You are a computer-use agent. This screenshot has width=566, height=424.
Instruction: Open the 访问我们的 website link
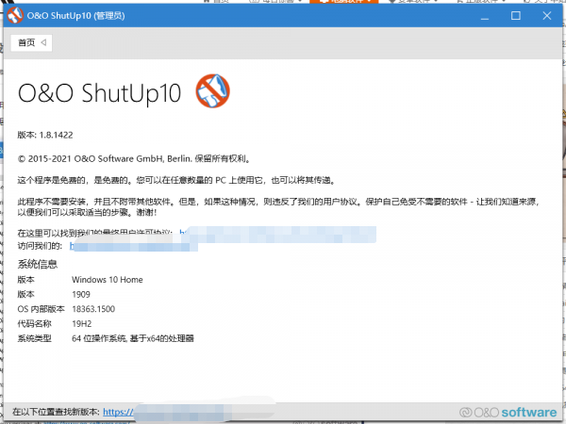coord(134,246)
